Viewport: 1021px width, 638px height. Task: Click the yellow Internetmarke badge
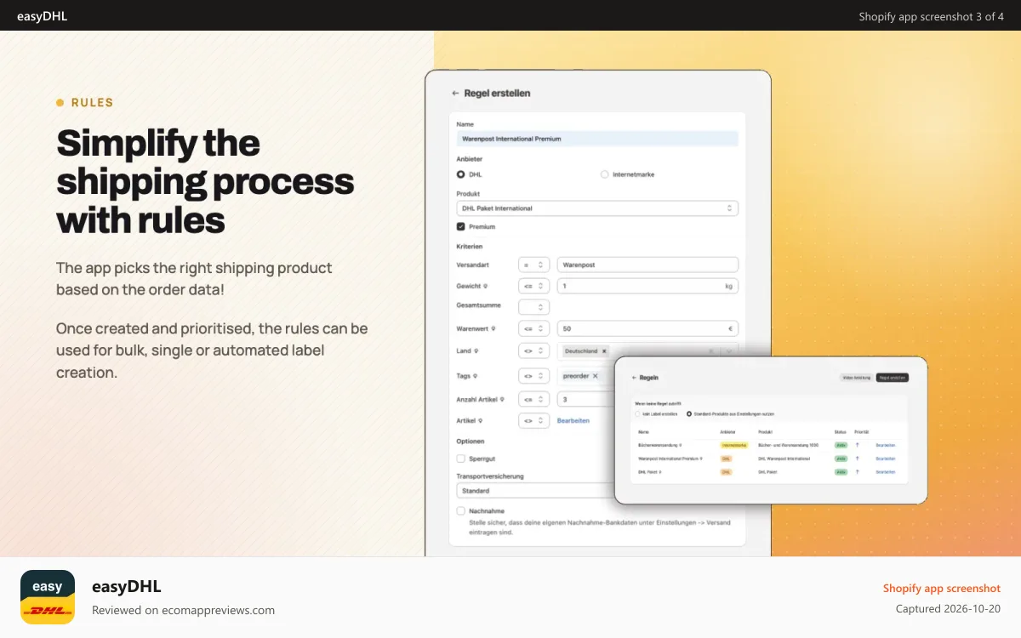[733, 445]
